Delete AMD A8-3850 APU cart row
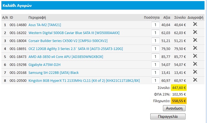The width and height of the screenshot is (207, 123). [195, 56]
